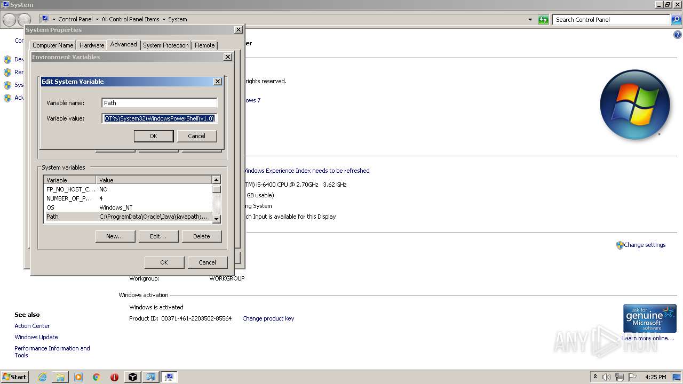Open address bar history dropdown
The width and height of the screenshot is (683, 384).
click(530, 20)
